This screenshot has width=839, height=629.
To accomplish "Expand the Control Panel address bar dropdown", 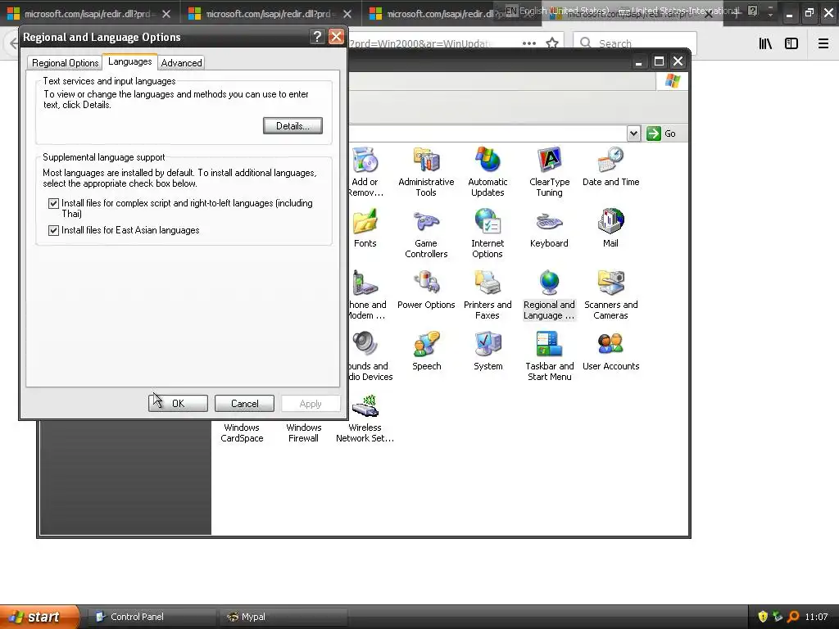I will click(x=633, y=133).
